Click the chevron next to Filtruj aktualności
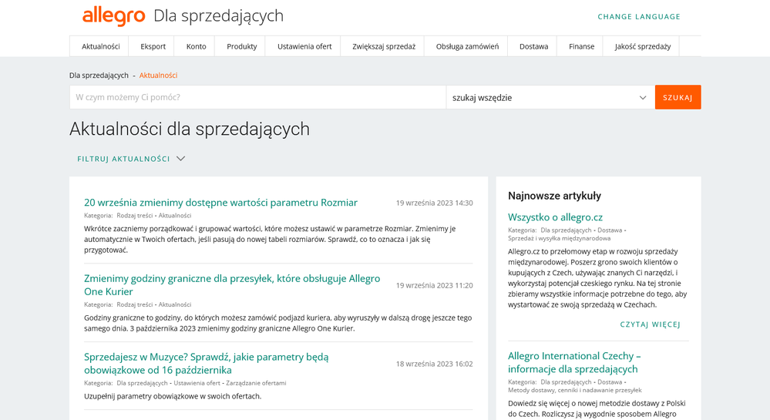The height and width of the screenshot is (420, 770). click(180, 159)
